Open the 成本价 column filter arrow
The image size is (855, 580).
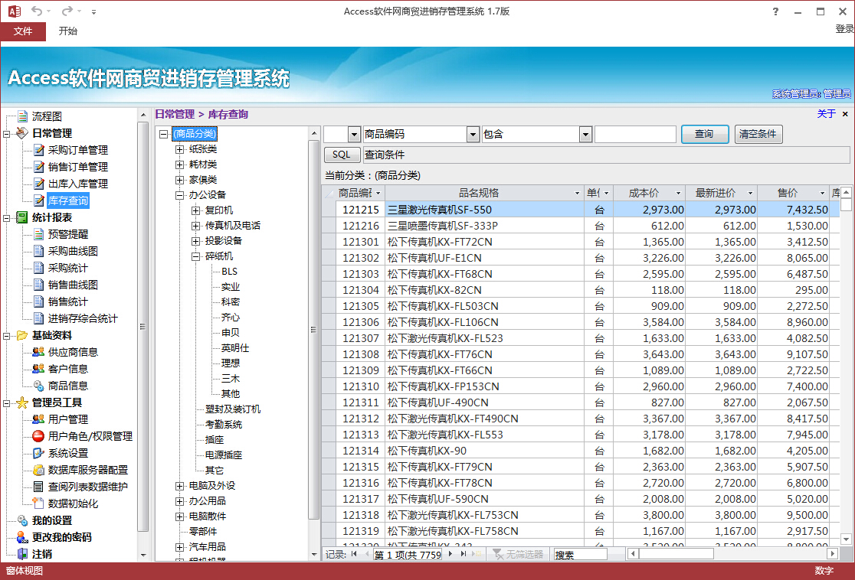678,194
